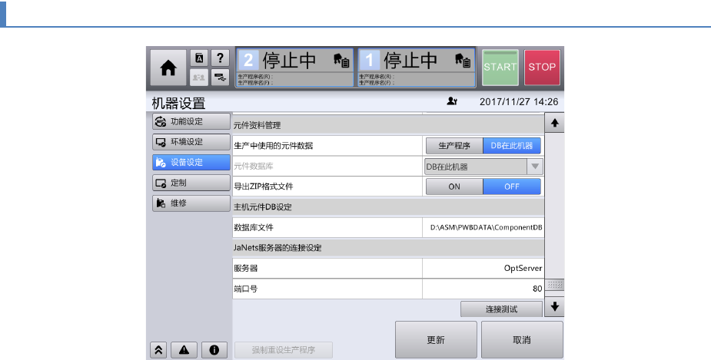Run the 连接测试 connection test
Screen dimensions: 711x360
pyautogui.click(x=501, y=309)
